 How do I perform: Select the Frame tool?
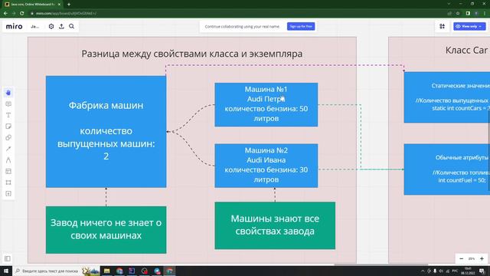(8, 182)
